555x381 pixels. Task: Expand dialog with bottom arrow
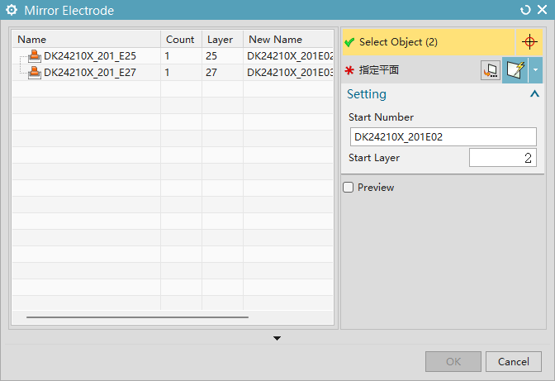pos(277,338)
